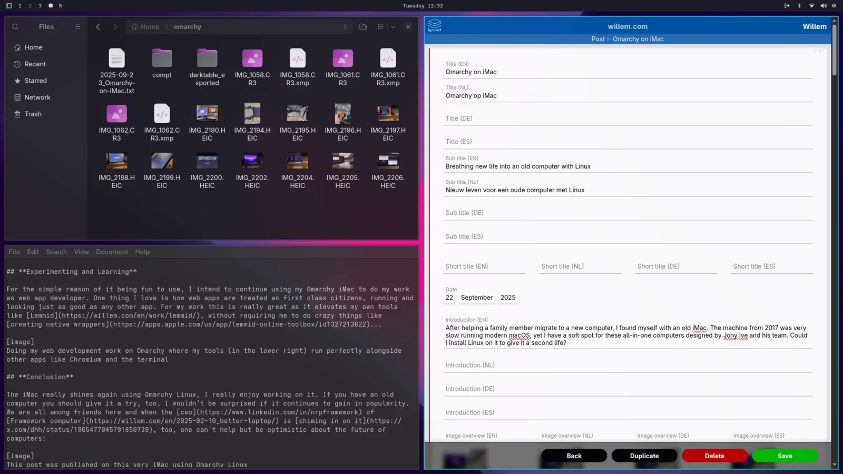This screenshot has height=474, width=843.
Task: Select the IMG_1062.CR3 file
Action: 116,123
